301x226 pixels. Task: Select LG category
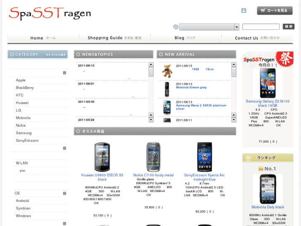(x=18, y=110)
